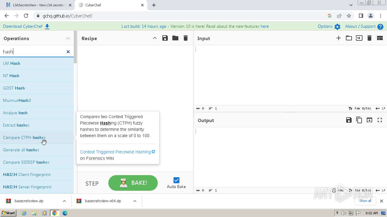Open file as input icon

[359, 38]
